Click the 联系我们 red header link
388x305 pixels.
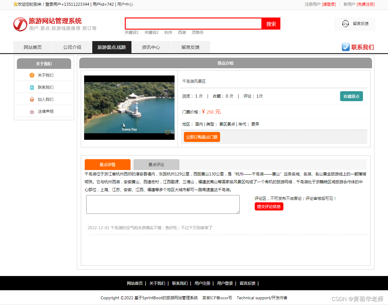363,47
